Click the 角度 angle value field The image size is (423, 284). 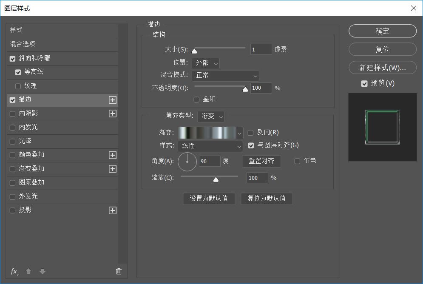pyautogui.click(x=209, y=161)
